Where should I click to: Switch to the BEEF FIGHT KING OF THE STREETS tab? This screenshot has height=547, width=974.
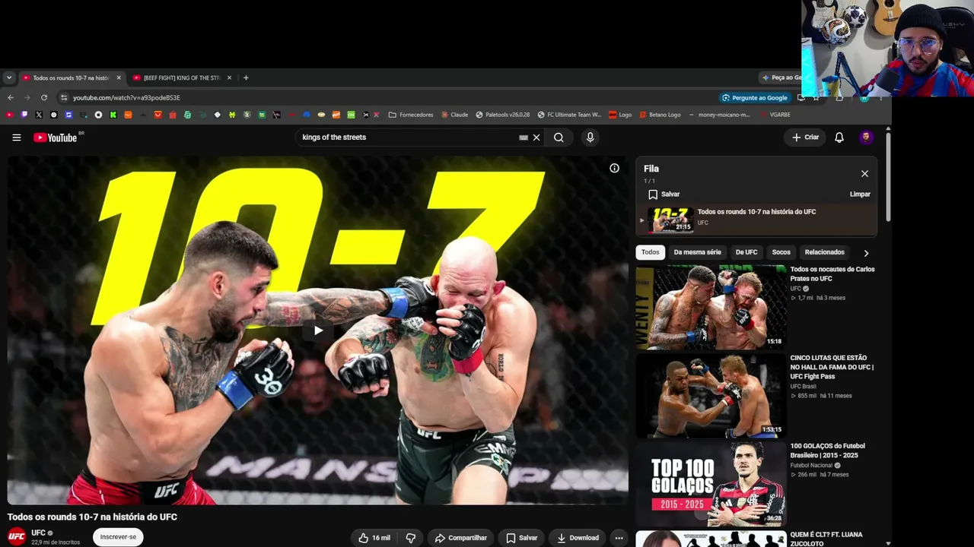181,77
